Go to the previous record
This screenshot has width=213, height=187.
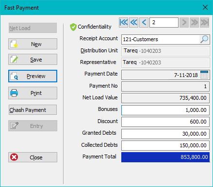144,22
